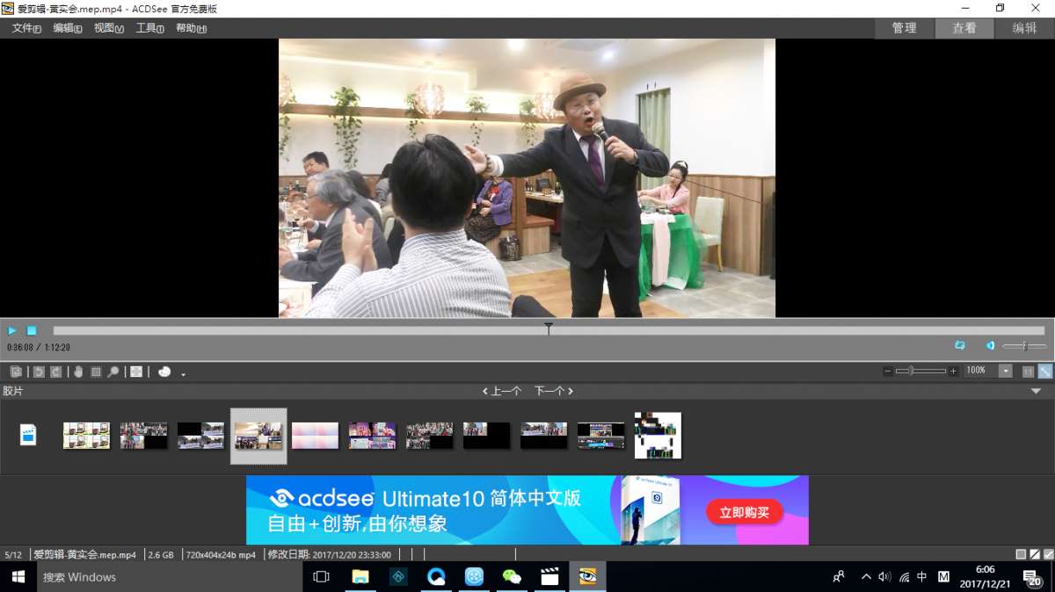The width and height of the screenshot is (1055, 592).
Task: Open the 文件 menu
Action: coord(26,28)
